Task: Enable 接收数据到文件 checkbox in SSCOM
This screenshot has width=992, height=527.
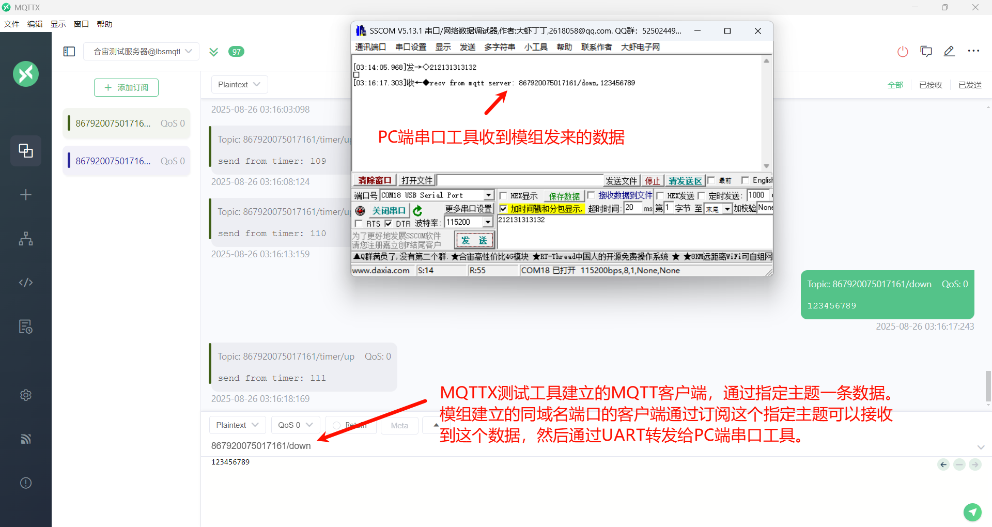Action: 591,195
